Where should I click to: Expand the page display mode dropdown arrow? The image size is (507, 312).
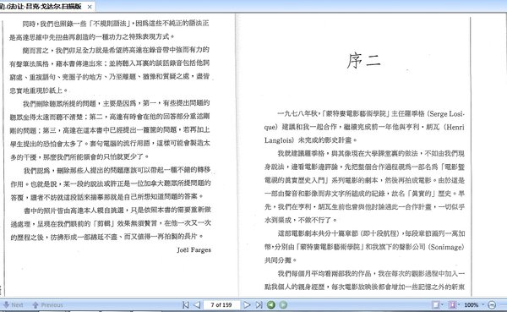tap(459, 305)
